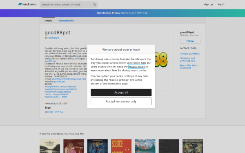Open the Privacy Policy link
Viewport: 245px width, 153px height.
(136, 67)
